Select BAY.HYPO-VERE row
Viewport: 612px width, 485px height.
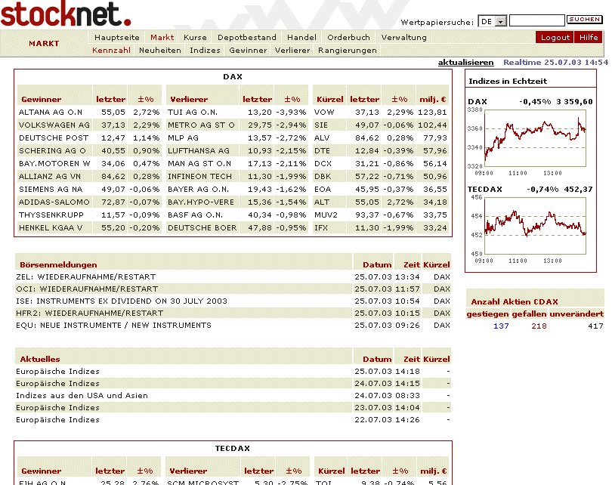click(x=201, y=202)
